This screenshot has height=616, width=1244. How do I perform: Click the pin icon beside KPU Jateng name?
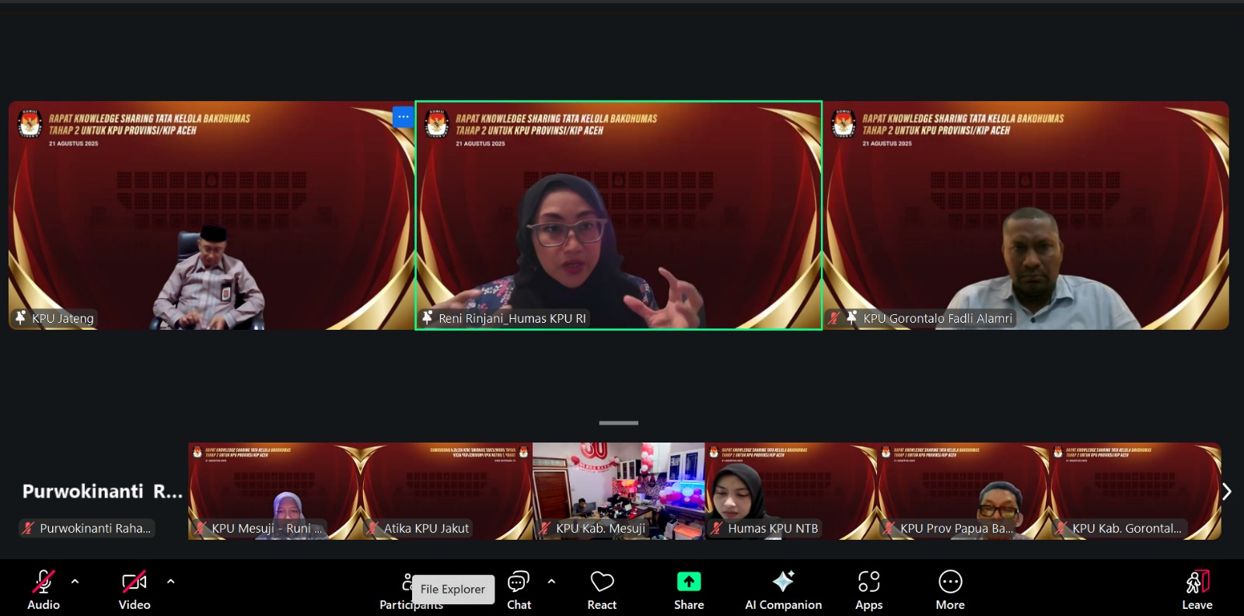pyautogui.click(x=21, y=317)
